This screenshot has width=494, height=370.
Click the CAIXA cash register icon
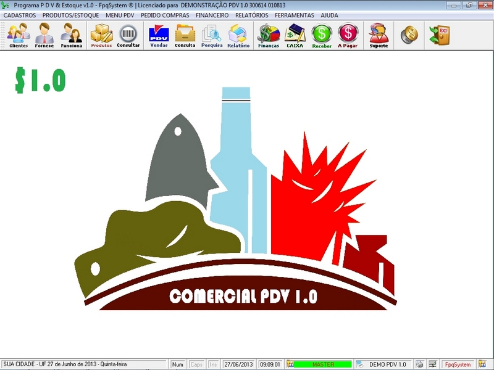[x=295, y=35]
